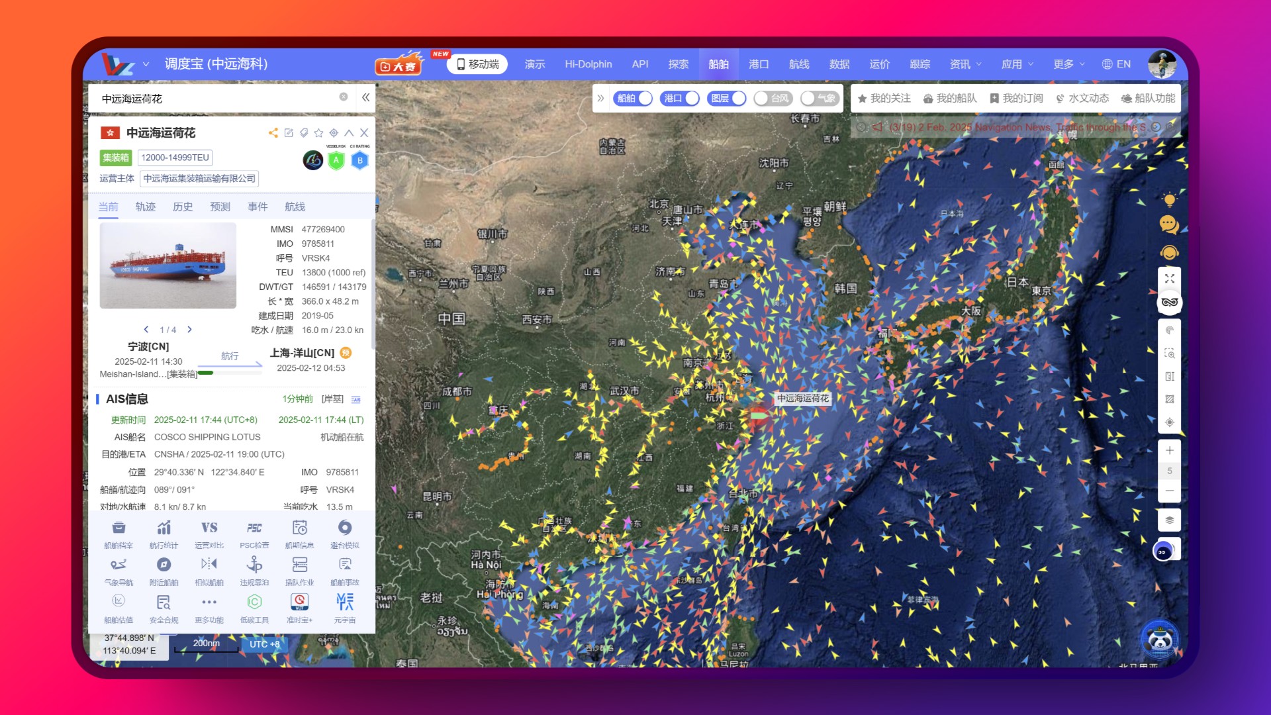Show 附近船舶 nearby vessels
The image size is (1271, 715).
(x=164, y=571)
